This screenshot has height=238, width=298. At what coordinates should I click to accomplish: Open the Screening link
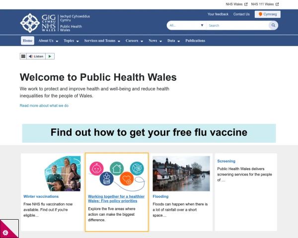(x=226, y=161)
